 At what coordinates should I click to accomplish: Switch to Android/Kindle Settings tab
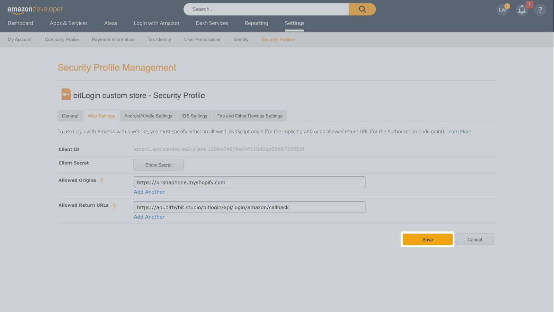pyautogui.click(x=148, y=116)
